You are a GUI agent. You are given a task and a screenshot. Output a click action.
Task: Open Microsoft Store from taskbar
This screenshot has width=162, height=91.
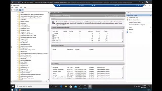tap(71, 86)
